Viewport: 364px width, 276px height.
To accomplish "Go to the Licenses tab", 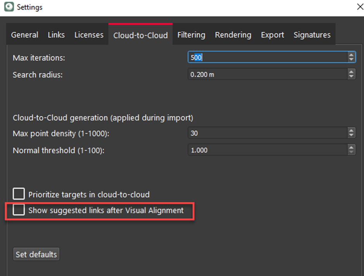I will click(x=89, y=35).
